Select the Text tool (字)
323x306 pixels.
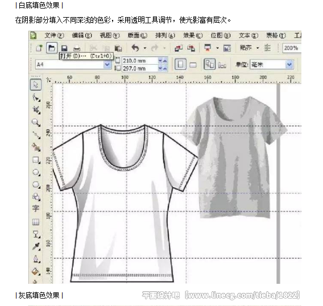pyautogui.click(x=35, y=208)
